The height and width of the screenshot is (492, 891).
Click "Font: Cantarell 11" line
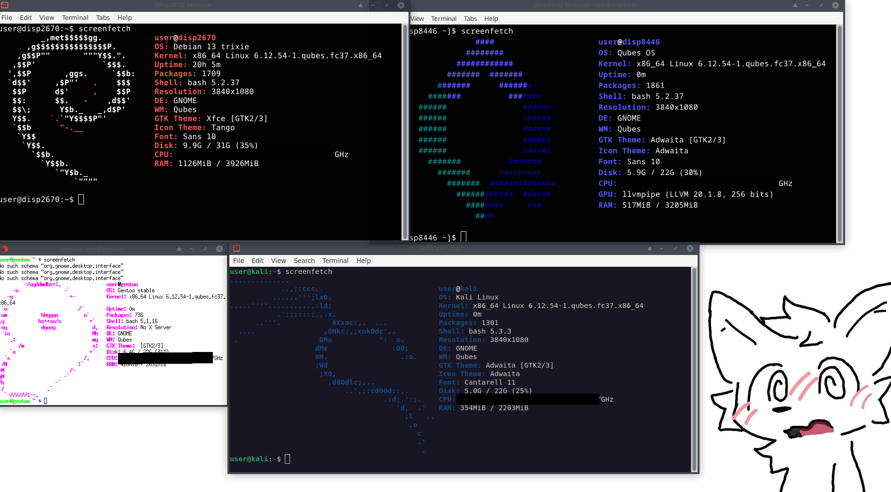pos(477,382)
